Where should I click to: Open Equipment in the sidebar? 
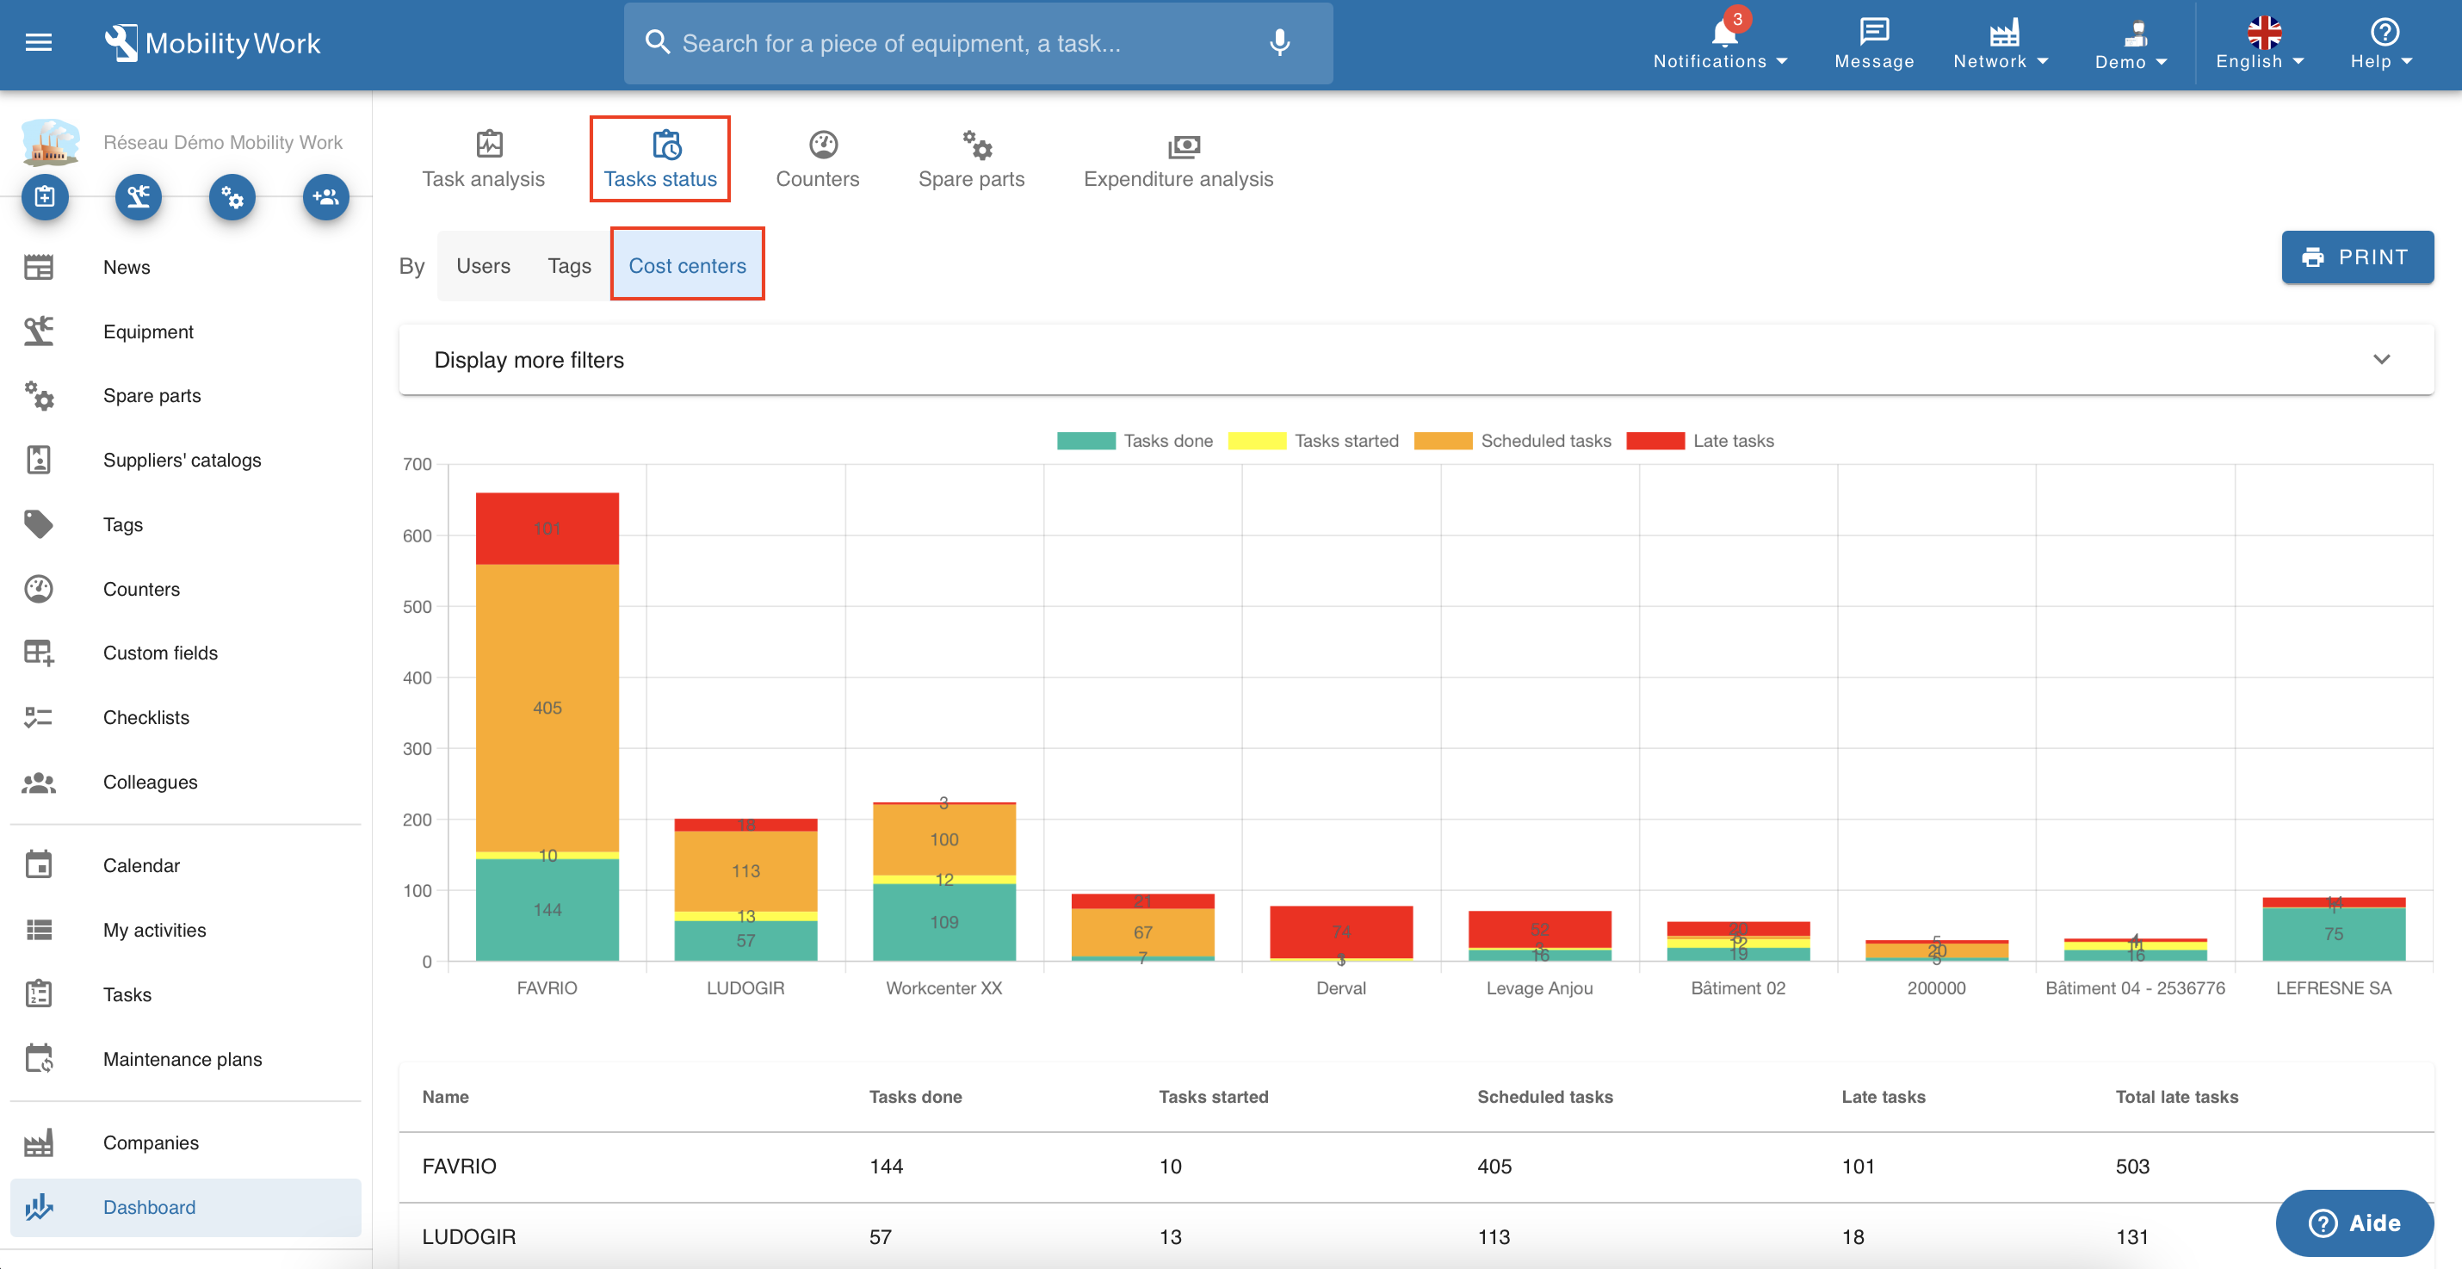[x=185, y=331]
